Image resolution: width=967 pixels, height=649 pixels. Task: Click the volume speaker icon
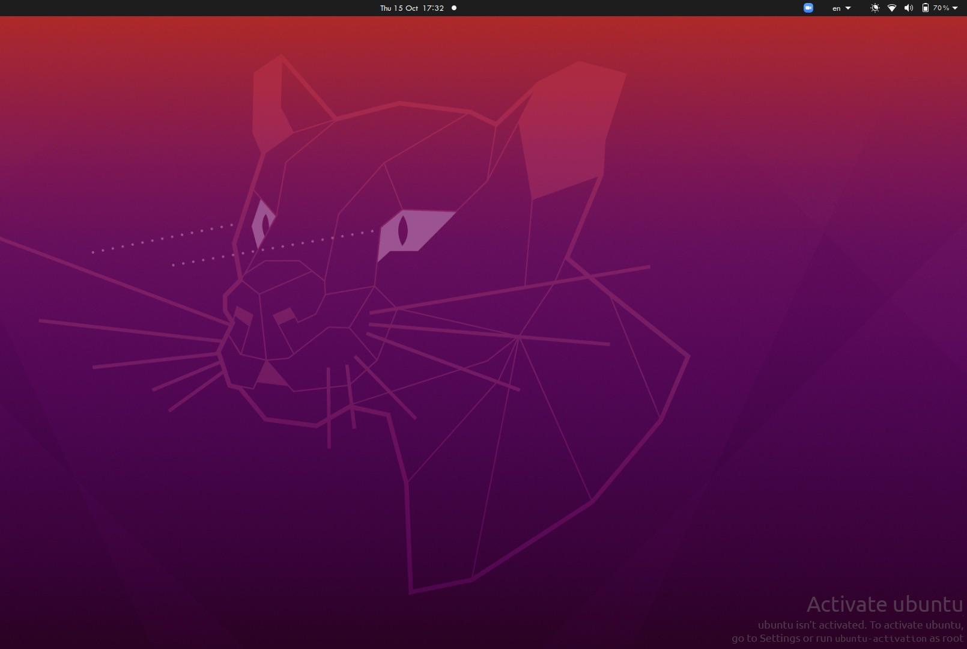[909, 8]
